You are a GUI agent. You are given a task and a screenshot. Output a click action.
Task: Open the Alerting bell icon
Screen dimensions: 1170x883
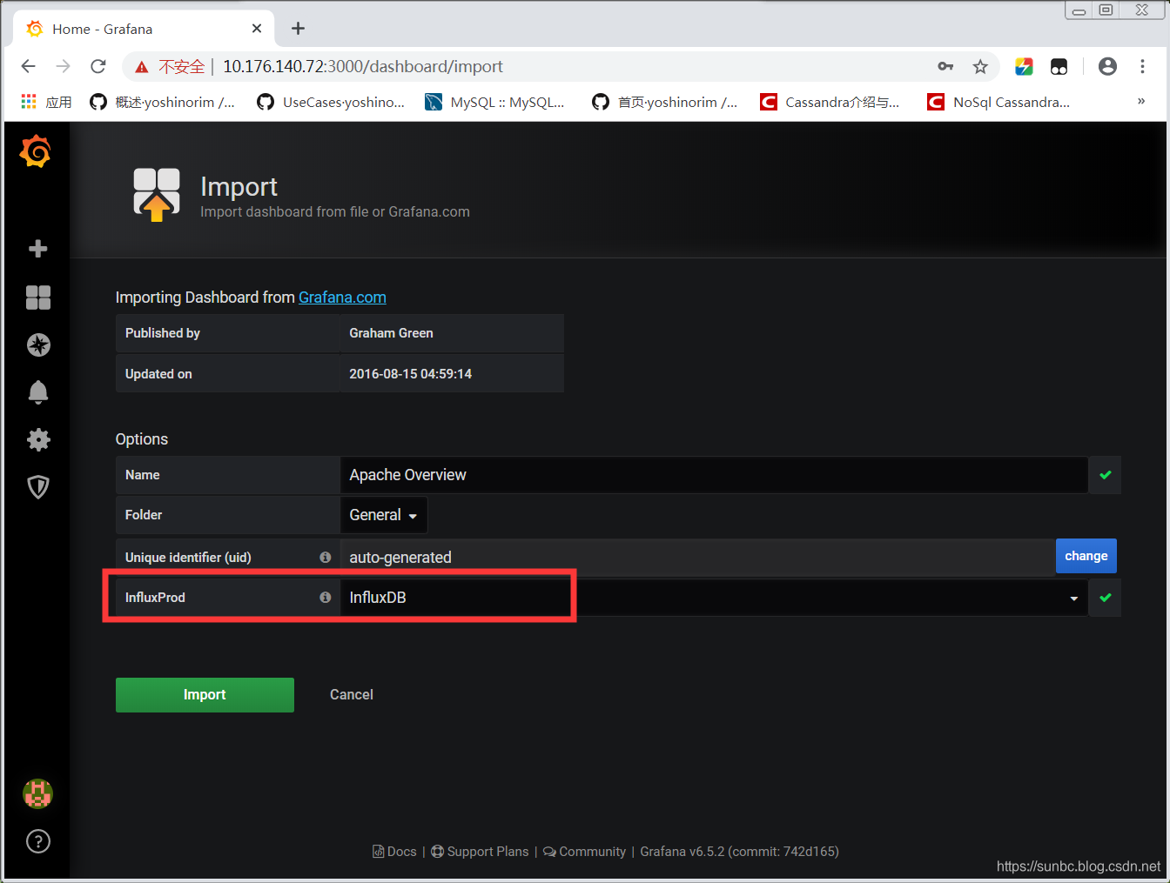(x=37, y=392)
